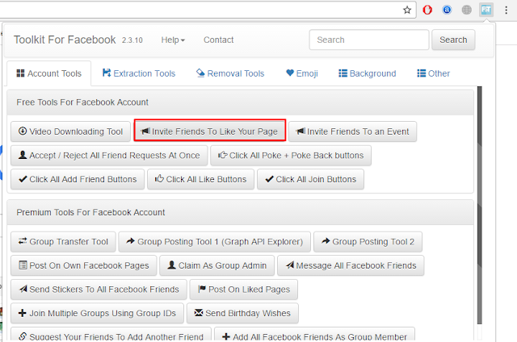Click Post On Liked Pages

click(244, 290)
